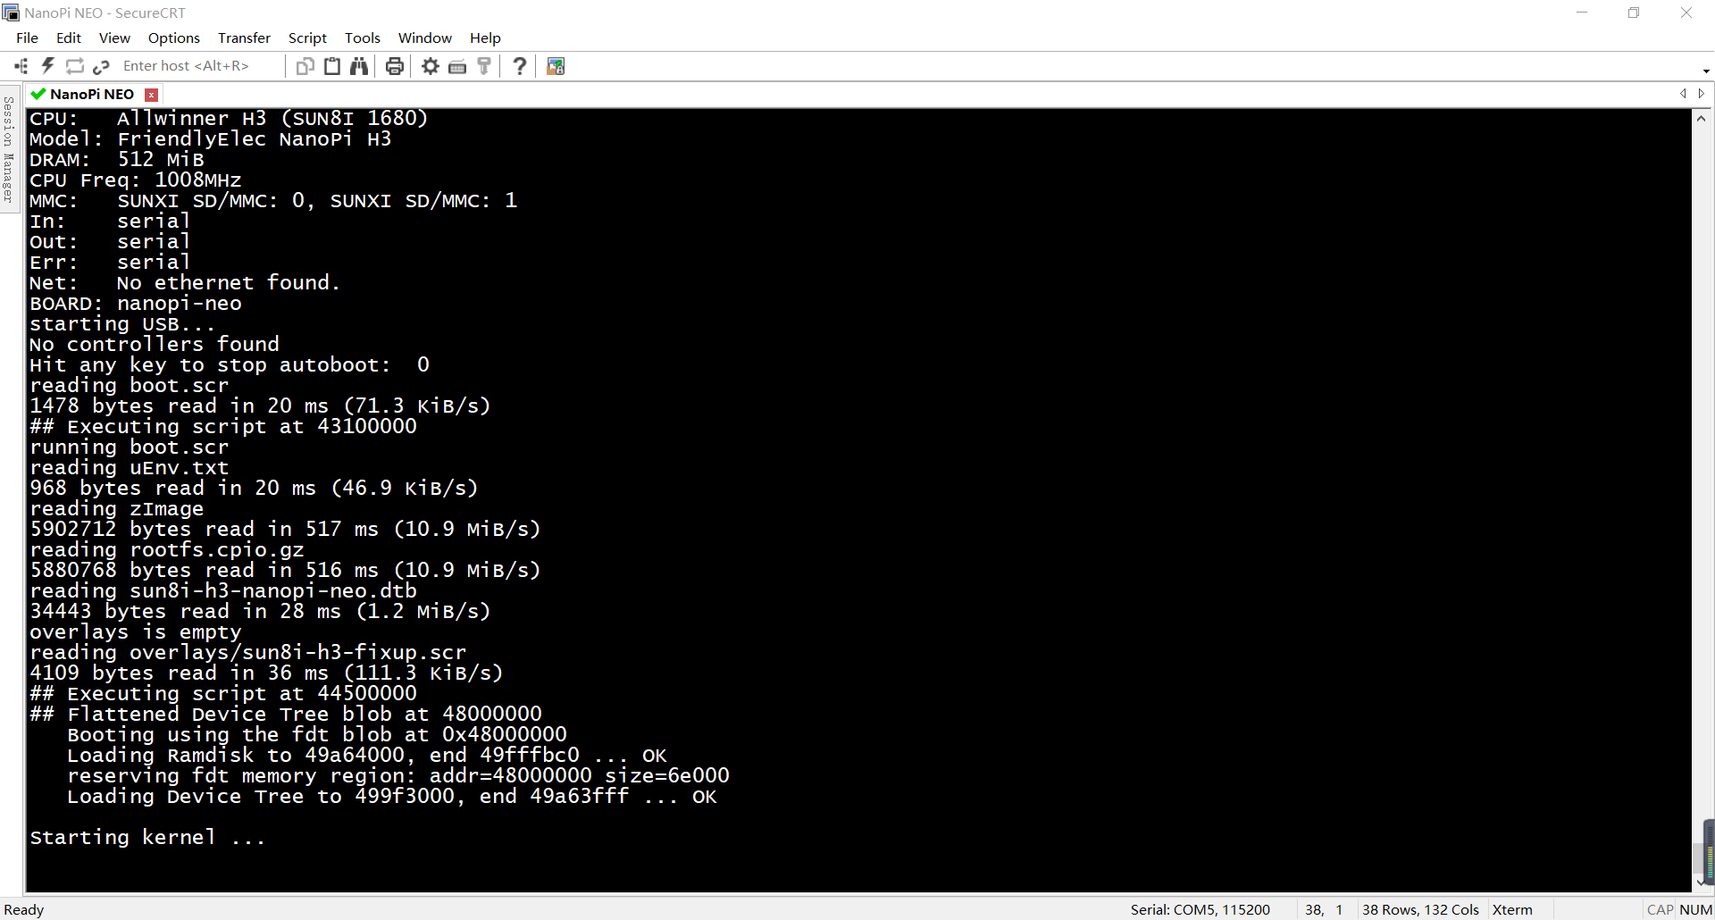
Task: Select the Quick Connect lightning icon
Action: (47, 66)
